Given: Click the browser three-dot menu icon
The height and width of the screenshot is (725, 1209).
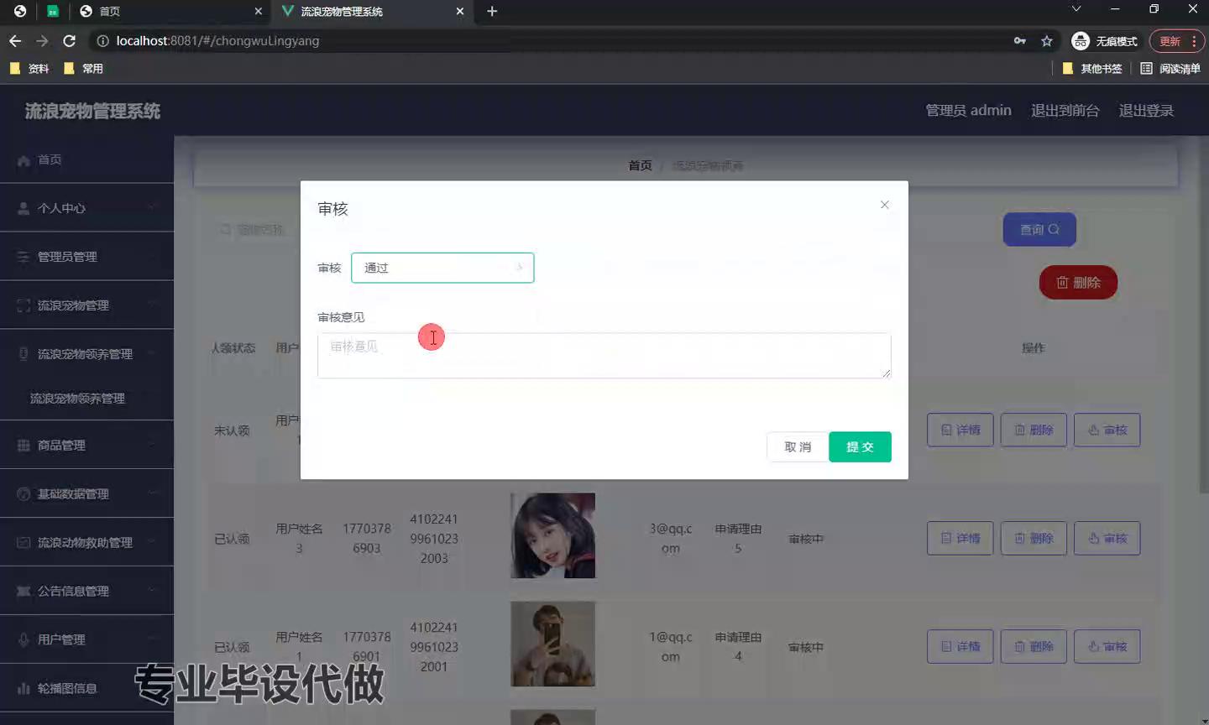Looking at the screenshot, I should pyautogui.click(x=1194, y=41).
